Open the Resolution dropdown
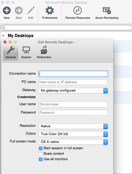The image size is (132, 174). 73,126
